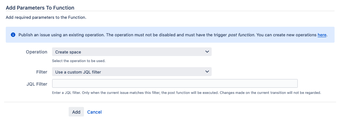This screenshot has width=340, height=120.
Task: Click the italic "post function" text
Action: click(241, 35)
